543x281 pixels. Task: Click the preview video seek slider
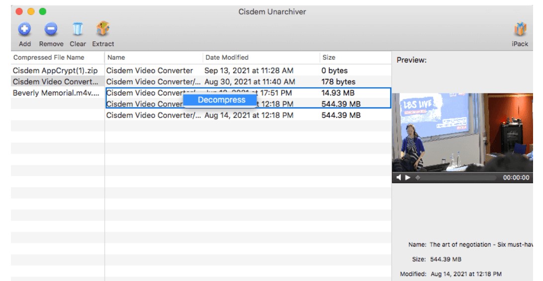(455, 178)
